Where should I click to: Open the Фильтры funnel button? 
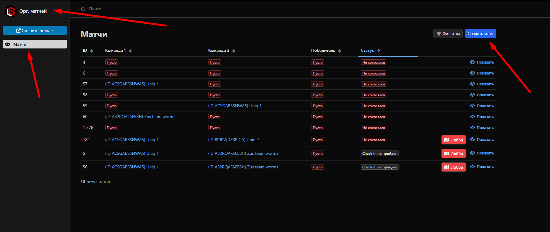tap(448, 34)
